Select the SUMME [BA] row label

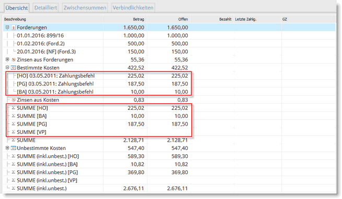32,116
